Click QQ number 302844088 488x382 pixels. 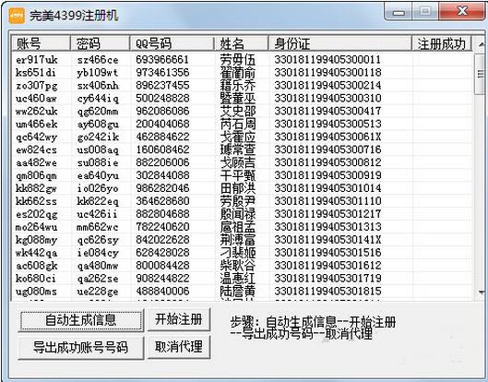point(162,175)
